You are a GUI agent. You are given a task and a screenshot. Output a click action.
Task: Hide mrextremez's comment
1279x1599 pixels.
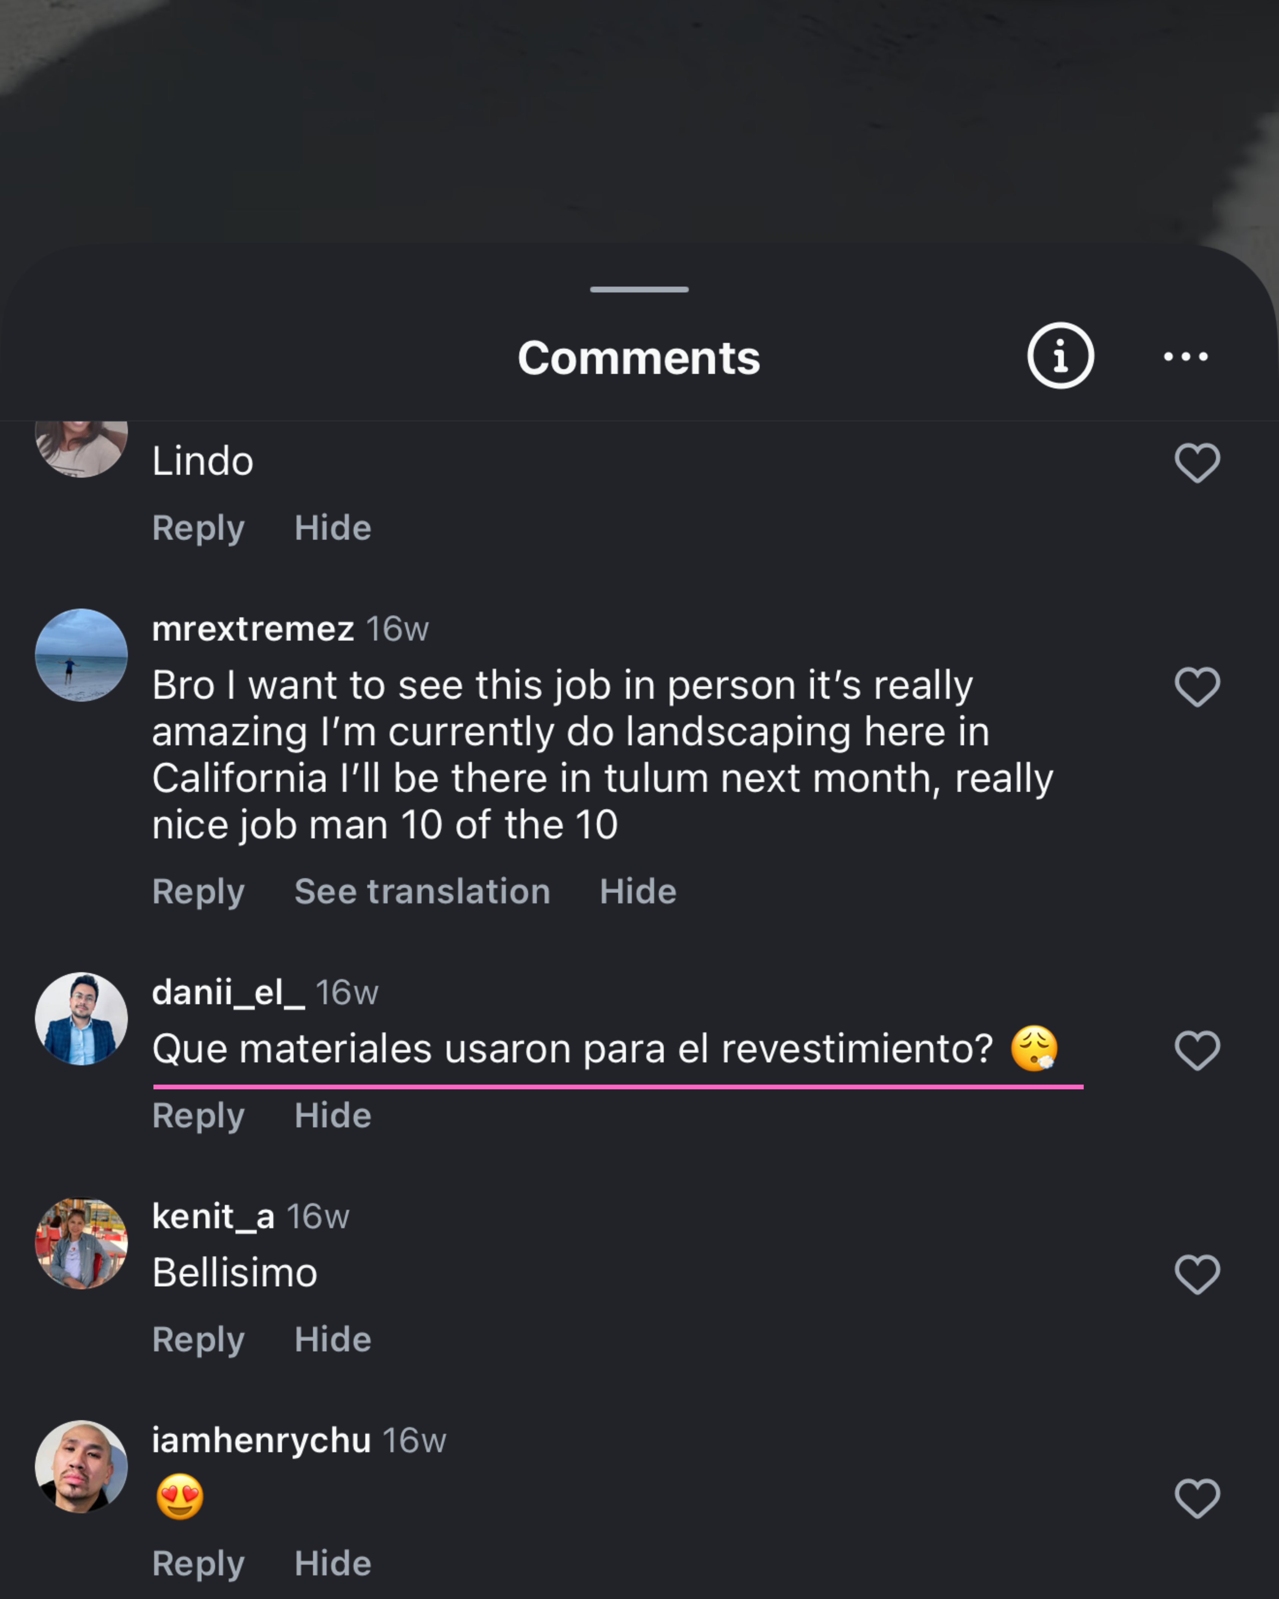(638, 891)
